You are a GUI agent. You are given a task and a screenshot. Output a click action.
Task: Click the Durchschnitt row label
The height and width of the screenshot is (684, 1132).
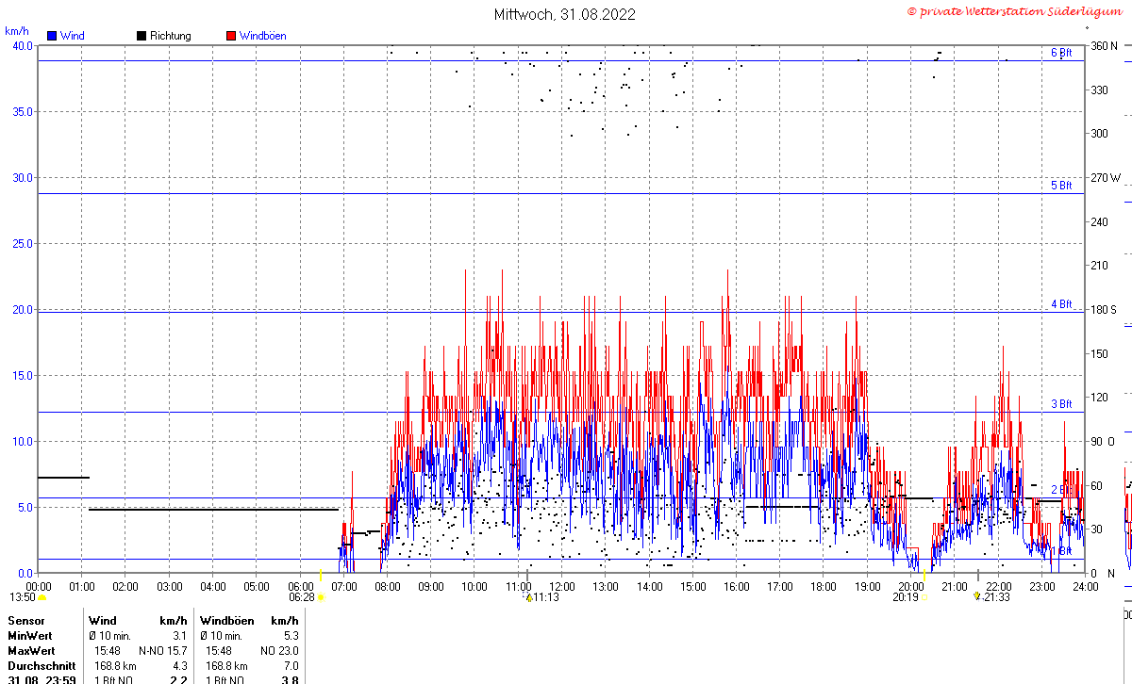tap(42, 666)
